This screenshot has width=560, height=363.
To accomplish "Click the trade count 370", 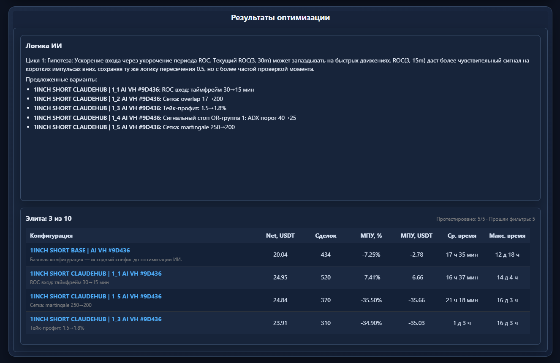I will [x=326, y=300].
